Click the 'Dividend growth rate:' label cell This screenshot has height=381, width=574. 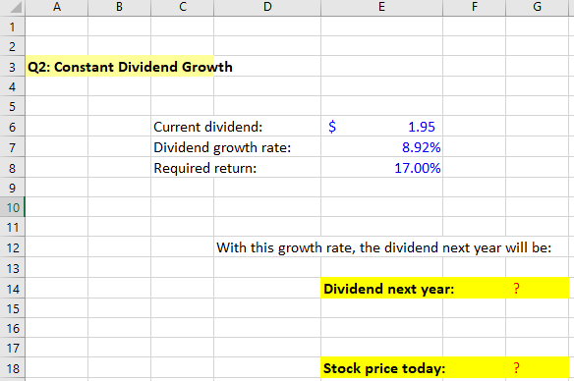point(222,147)
